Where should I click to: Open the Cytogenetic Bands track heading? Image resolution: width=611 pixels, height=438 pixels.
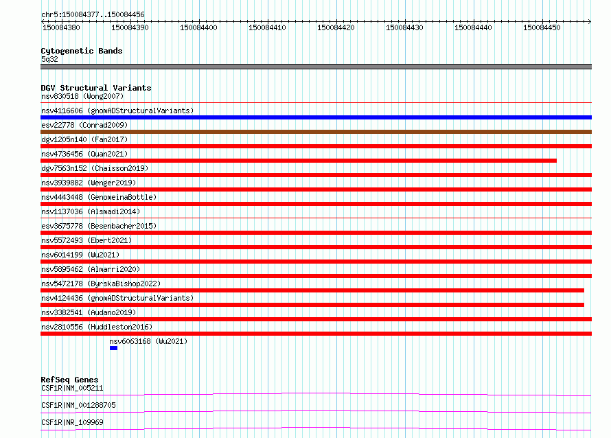[82, 51]
